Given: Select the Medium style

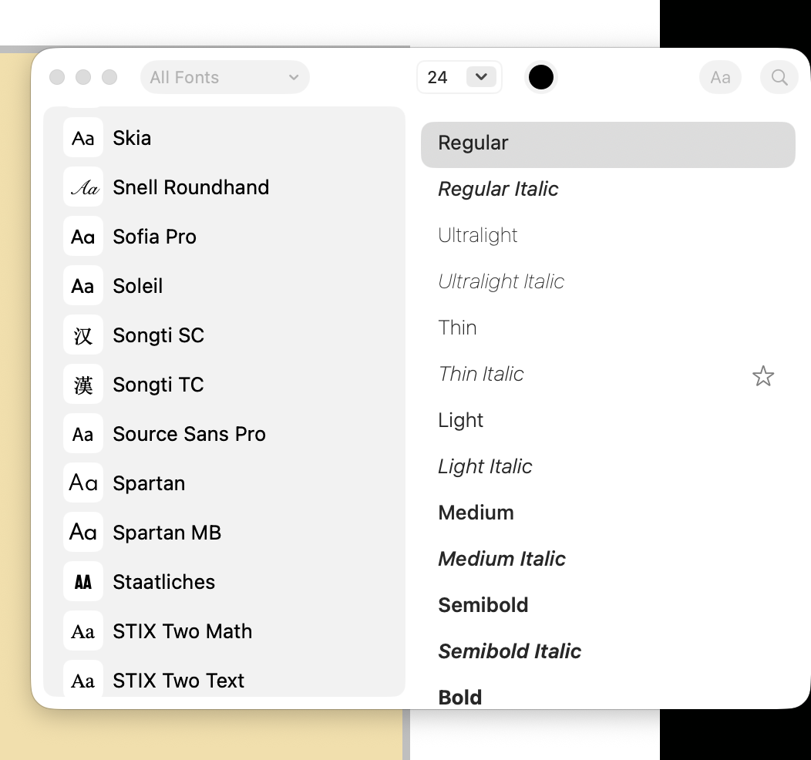Looking at the screenshot, I should (607, 513).
